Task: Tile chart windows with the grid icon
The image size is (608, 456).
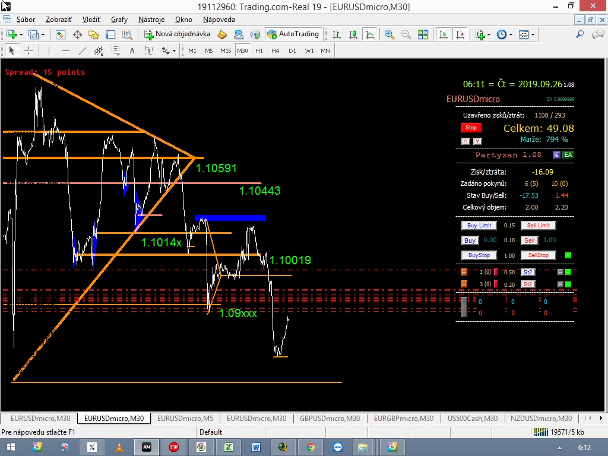Action: click(423, 34)
